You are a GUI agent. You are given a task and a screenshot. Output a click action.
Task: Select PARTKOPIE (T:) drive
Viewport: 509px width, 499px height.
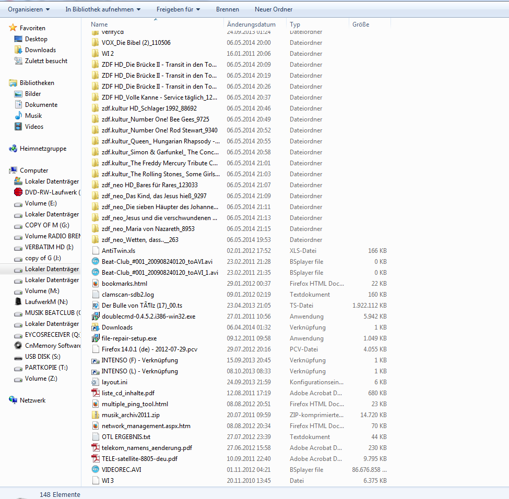(46, 368)
